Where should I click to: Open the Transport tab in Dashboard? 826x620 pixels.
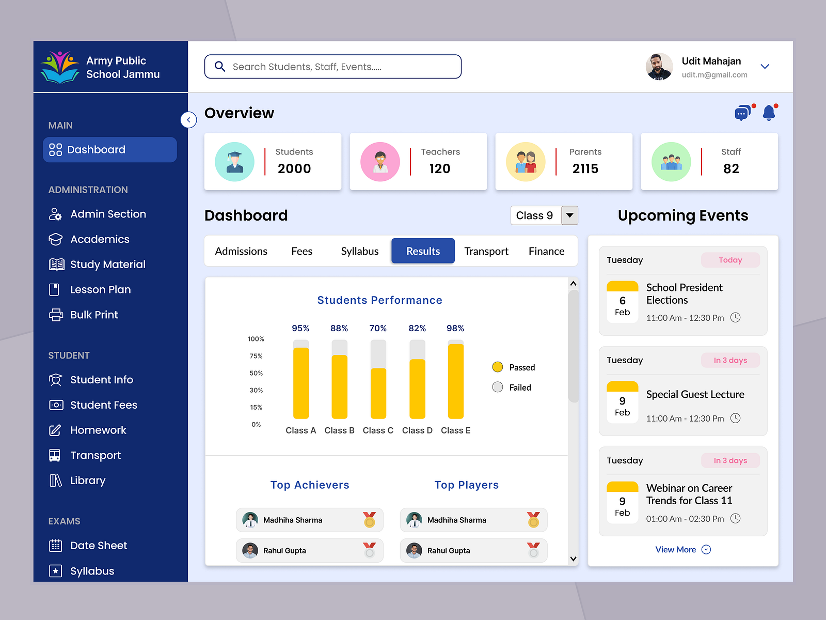click(486, 251)
